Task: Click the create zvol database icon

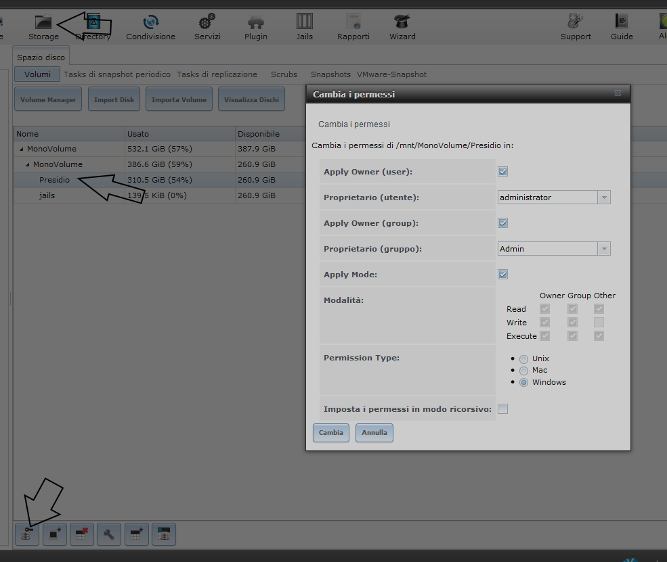Action: tap(164, 534)
